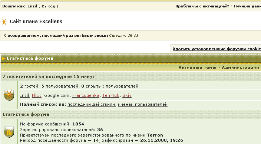This screenshot has height=144, width=261.
Task: Click the Статистика форума subsection heading
Action: [26, 115]
